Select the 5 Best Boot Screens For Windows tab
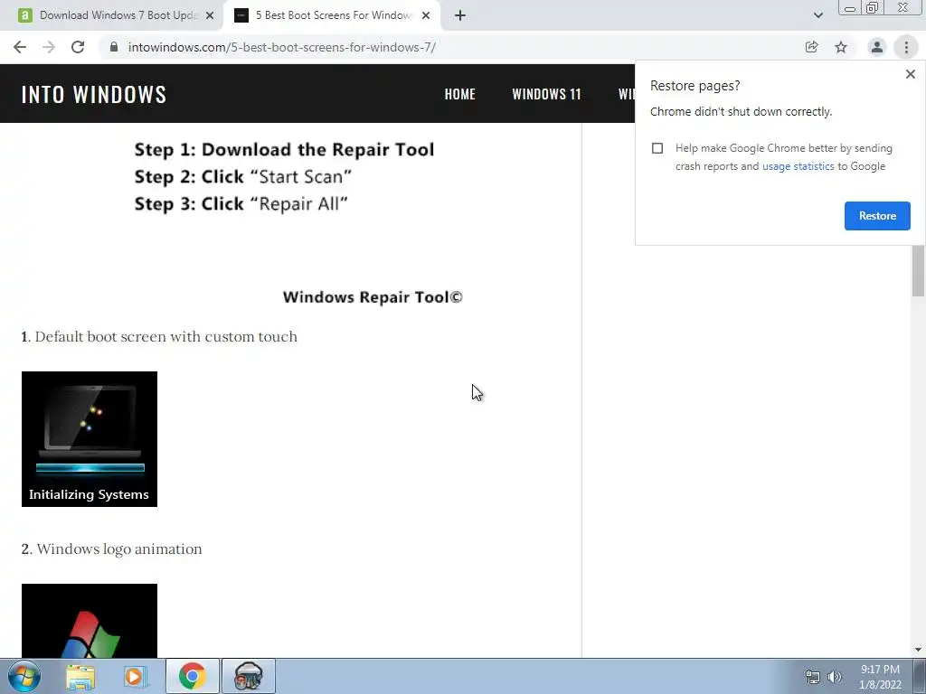 pos(332,15)
